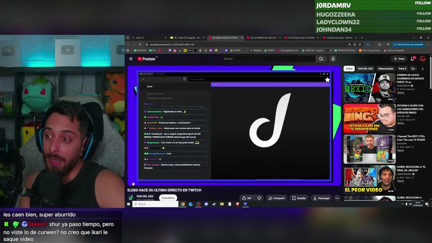This screenshot has height=243, width=432.
Task: Open the 'EL PEOR VIDEO' JWULEN thumbnail
Action: pyautogui.click(x=370, y=180)
